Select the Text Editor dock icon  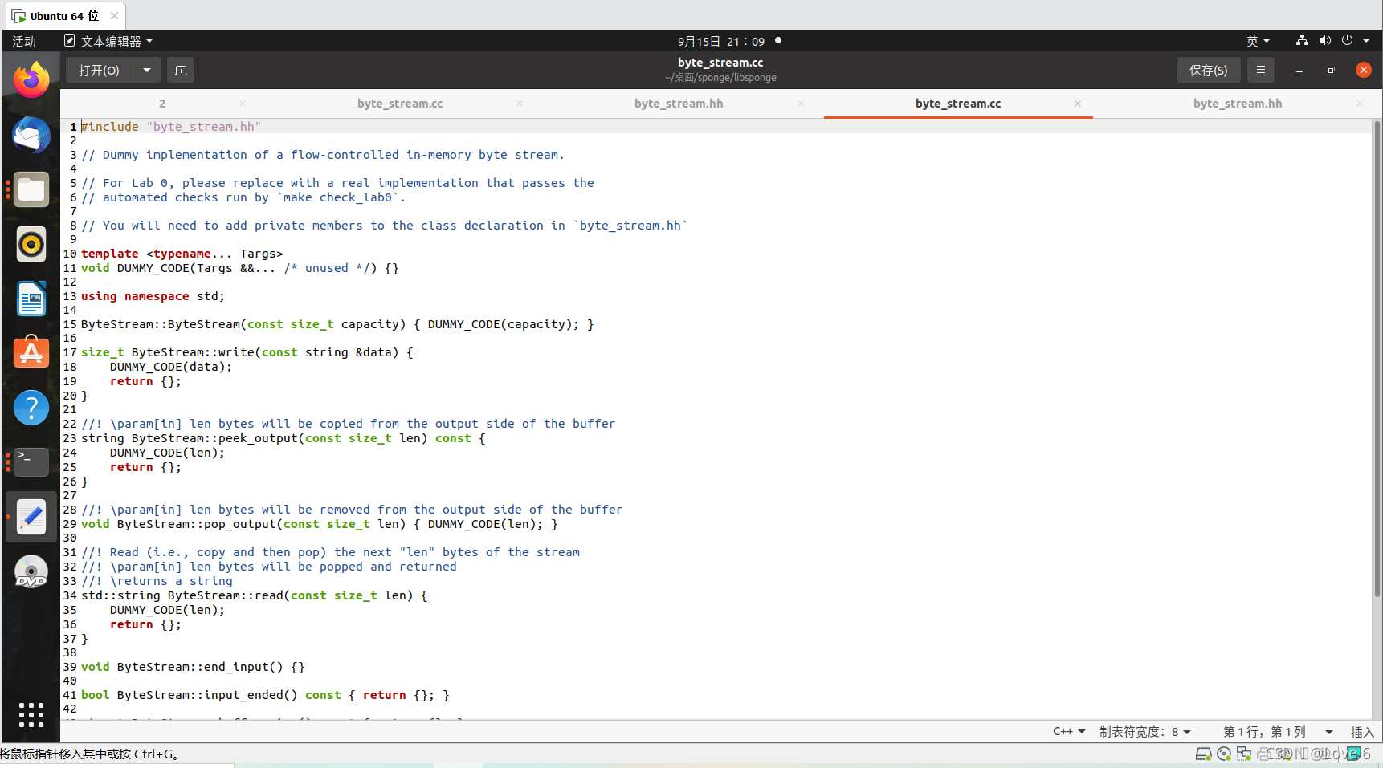click(31, 517)
